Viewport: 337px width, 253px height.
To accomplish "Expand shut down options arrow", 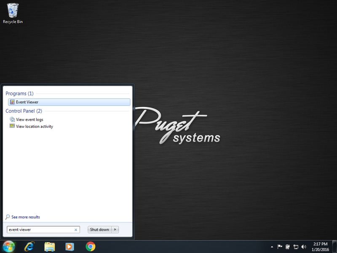I will (x=115, y=230).
